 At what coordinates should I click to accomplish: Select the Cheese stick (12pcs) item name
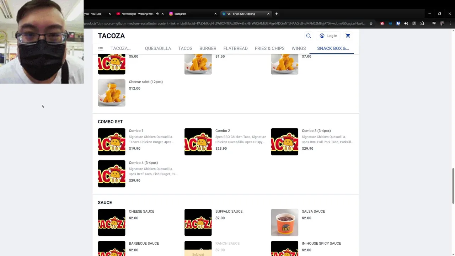coord(146,82)
